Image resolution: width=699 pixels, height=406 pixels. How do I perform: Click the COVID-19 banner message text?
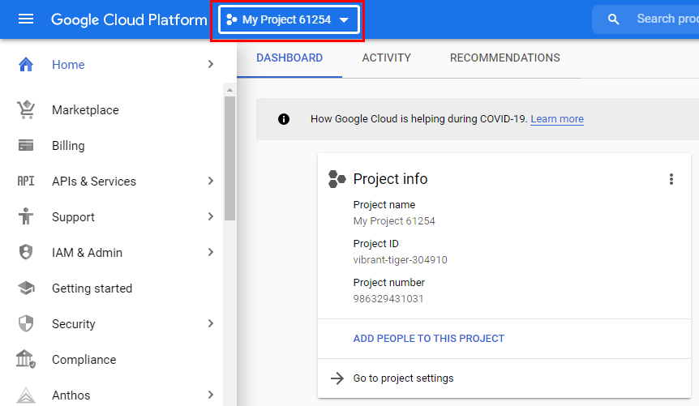click(x=419, y=119)
